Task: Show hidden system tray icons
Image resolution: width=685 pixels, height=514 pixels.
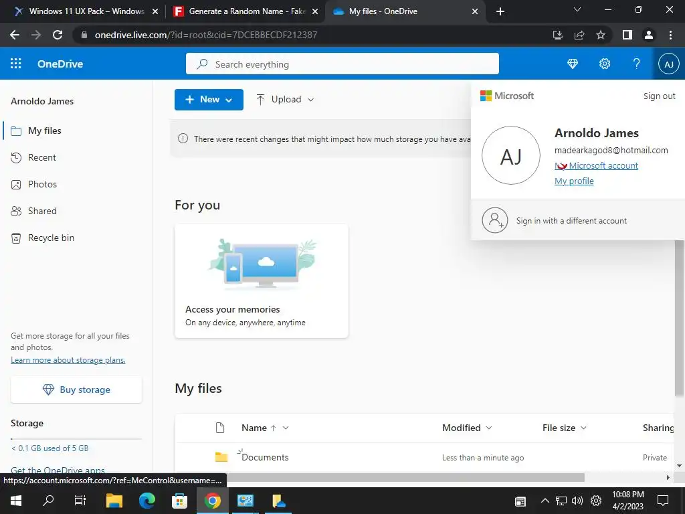Action: click(545, 501)
